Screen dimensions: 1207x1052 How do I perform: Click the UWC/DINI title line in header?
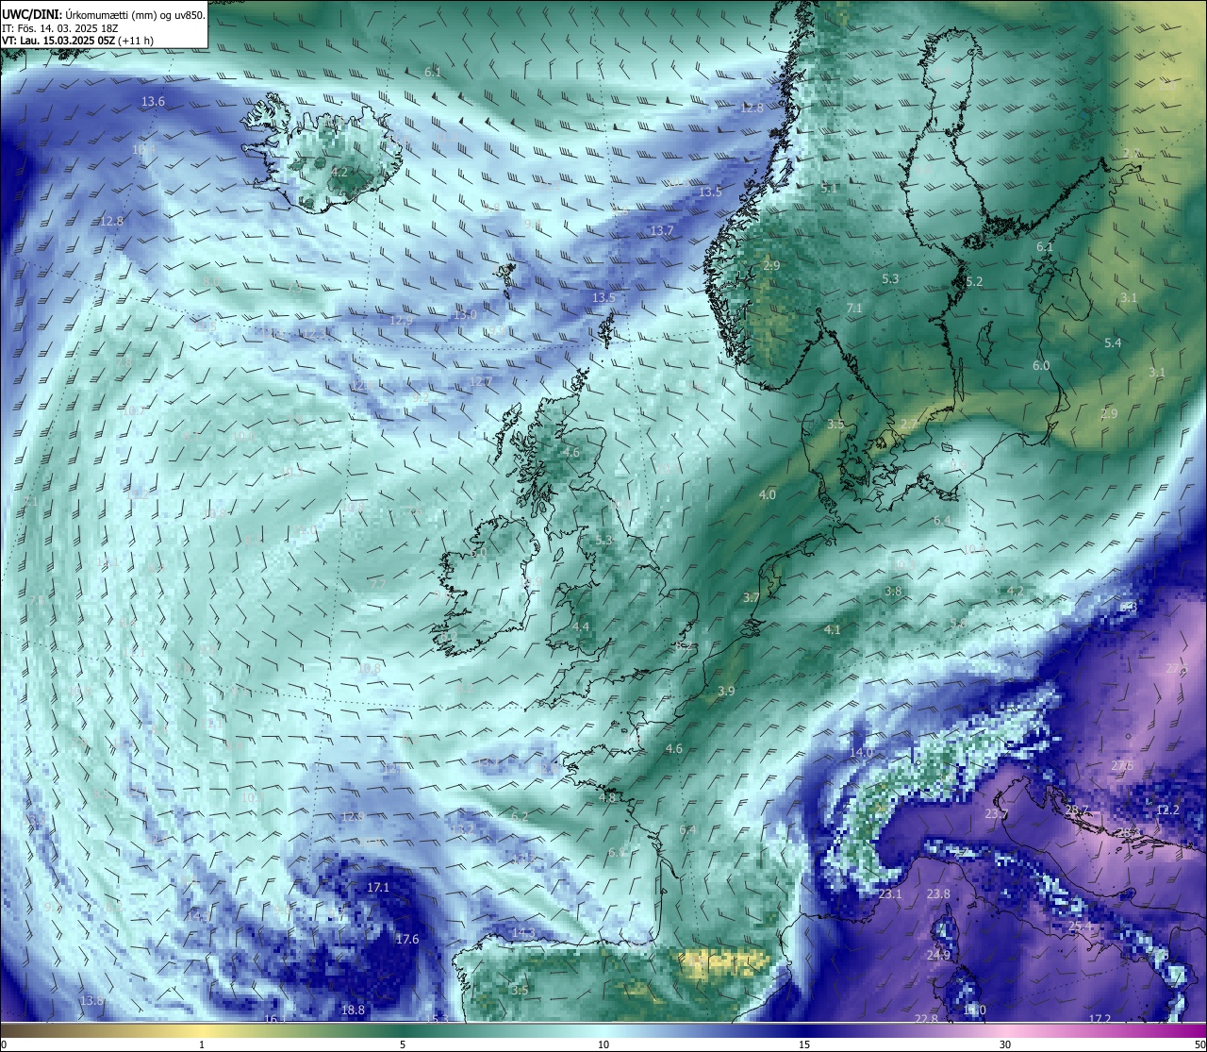tap(104, 14)
